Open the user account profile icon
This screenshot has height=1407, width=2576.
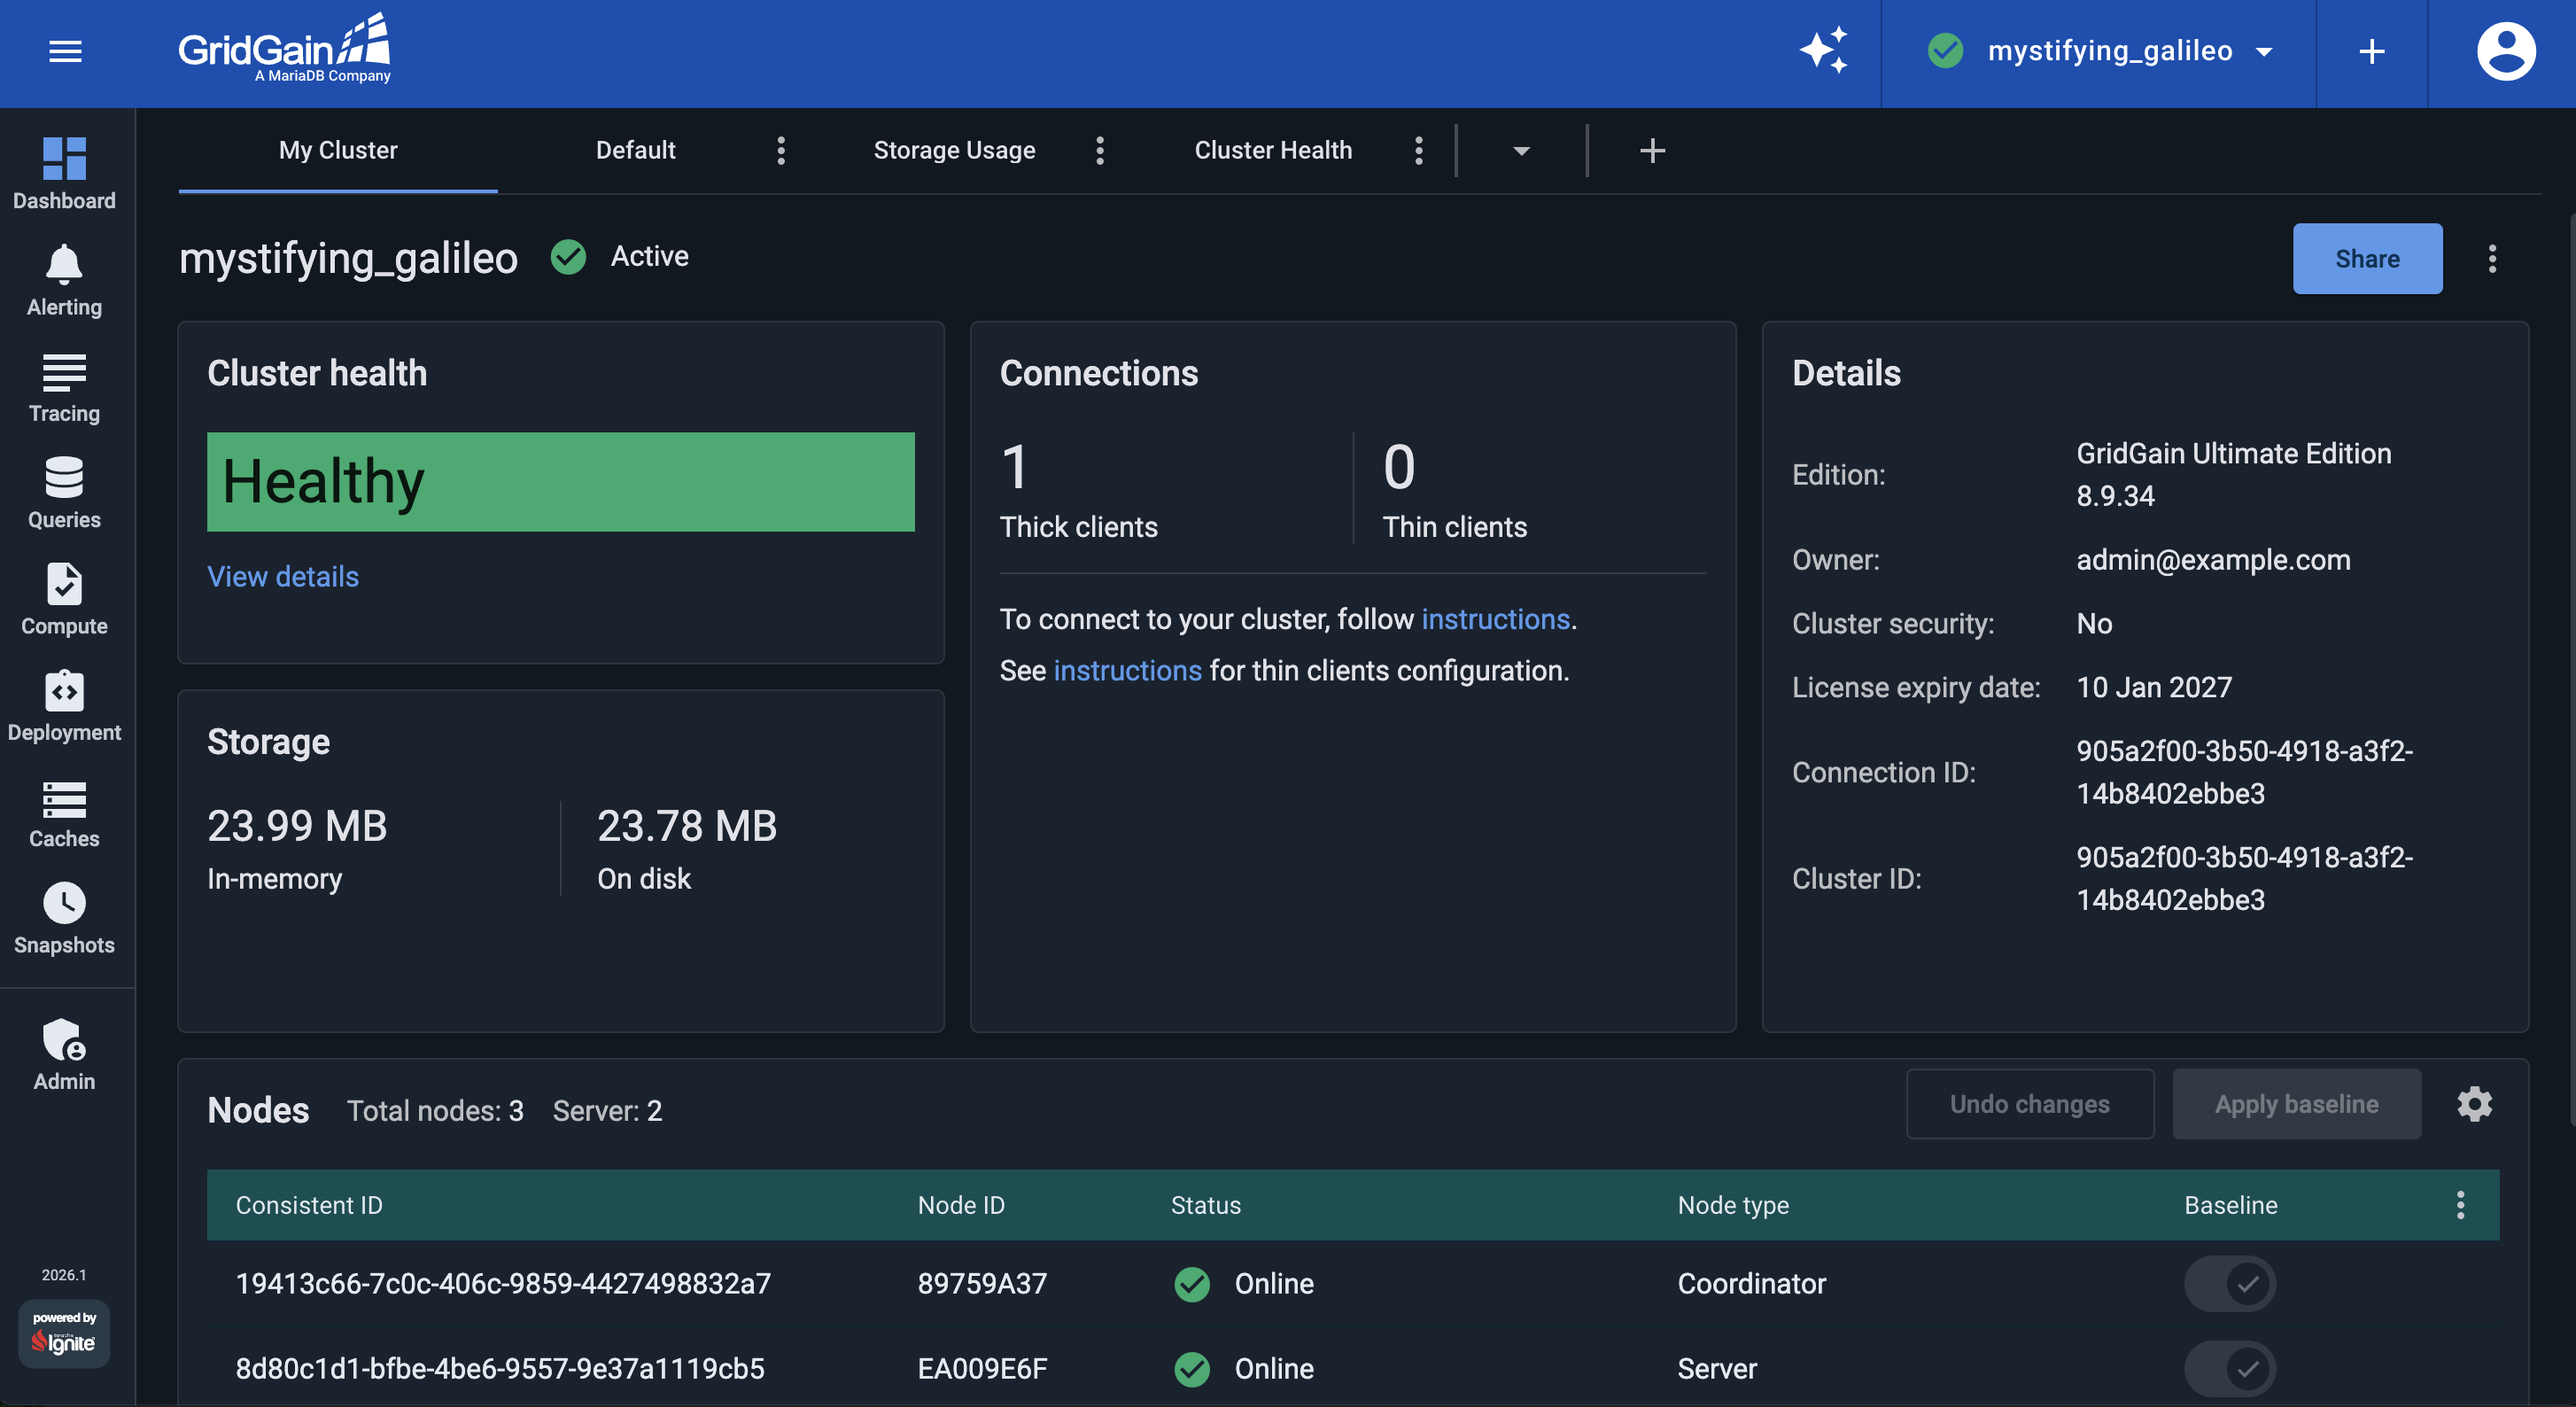pyautogui.click(x=2505, y=51)
